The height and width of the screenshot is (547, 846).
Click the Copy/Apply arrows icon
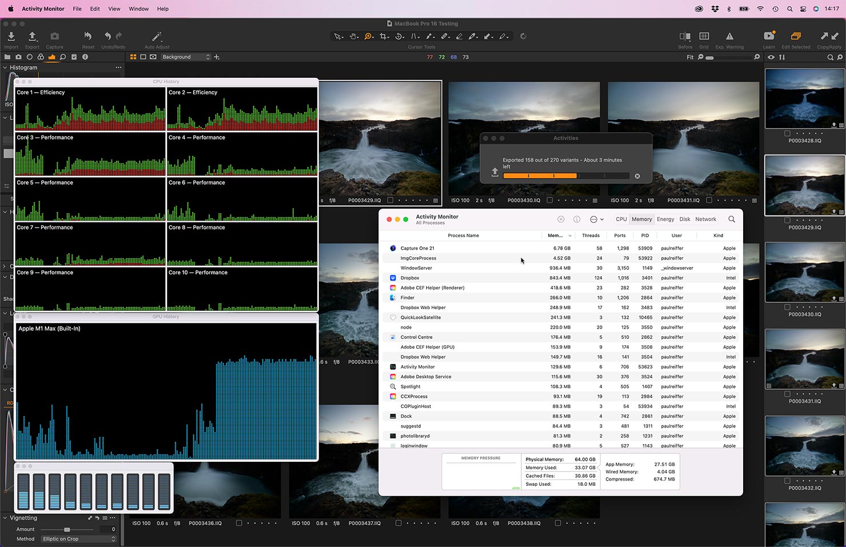point(829,37)
